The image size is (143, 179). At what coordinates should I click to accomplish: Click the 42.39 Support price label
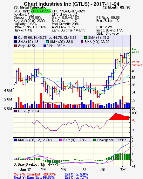click(137, 64)
